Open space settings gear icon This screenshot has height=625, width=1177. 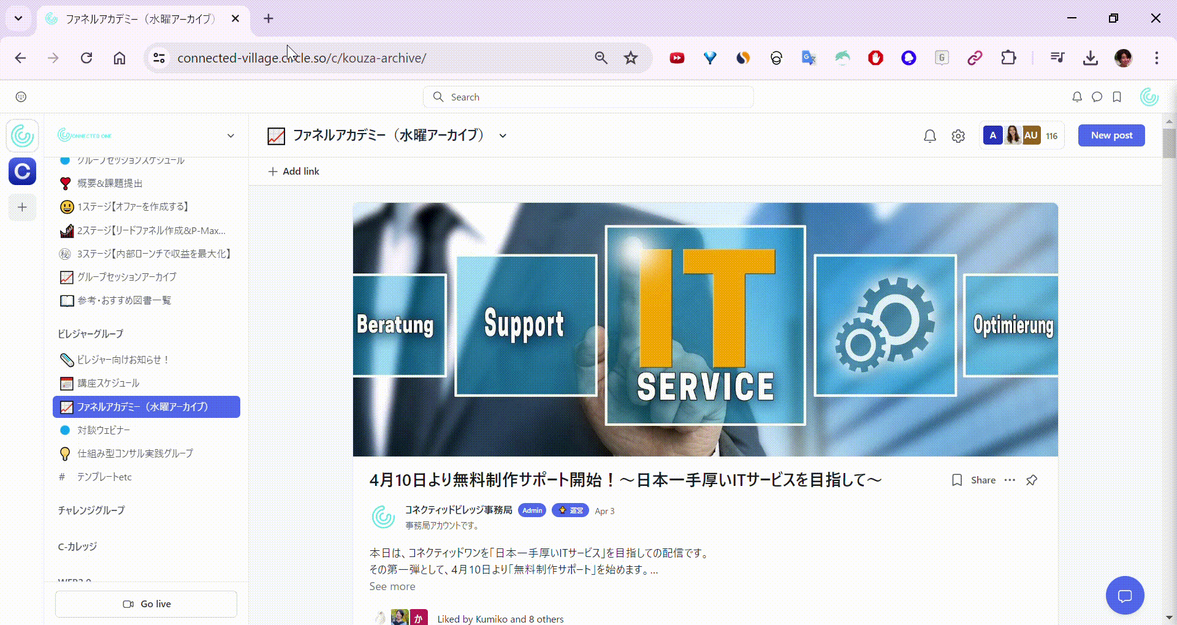958,136
